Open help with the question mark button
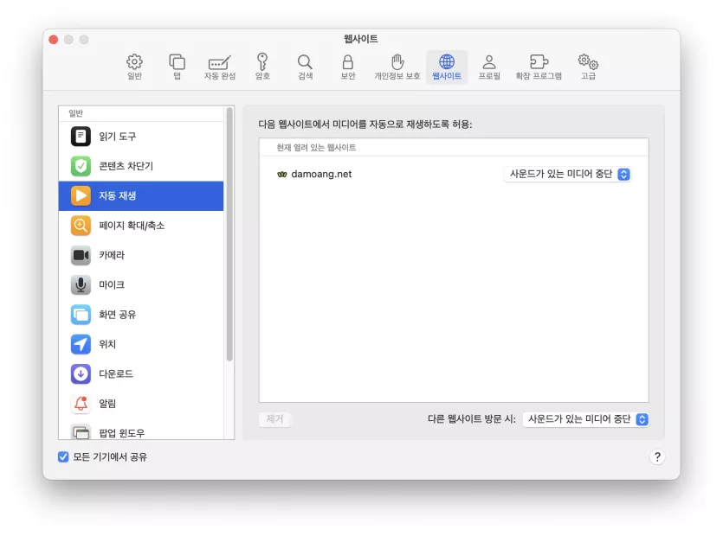Screen dimensions: 723x536 pyautogui.click(x=657, y=456)
